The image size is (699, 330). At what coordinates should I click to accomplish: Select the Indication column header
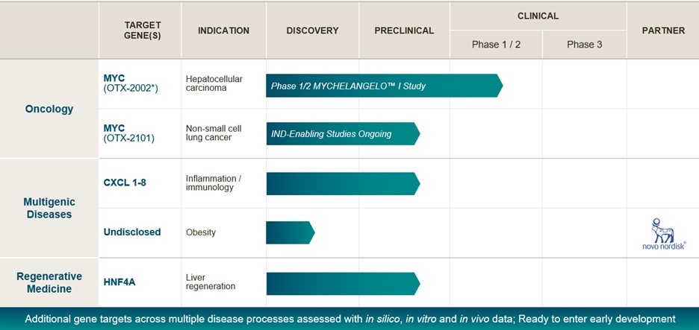223,31
